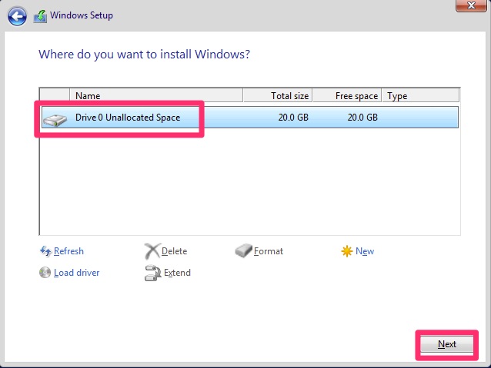The width and height of the screenshot is (491, 368).
Task: Click the Windows Setup title icon
Action: click(x=40, y=16)
